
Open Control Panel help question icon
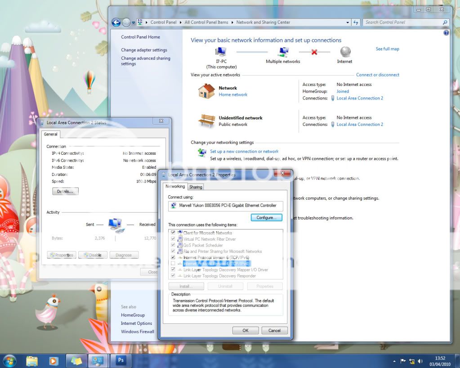[x=446, y=33]
